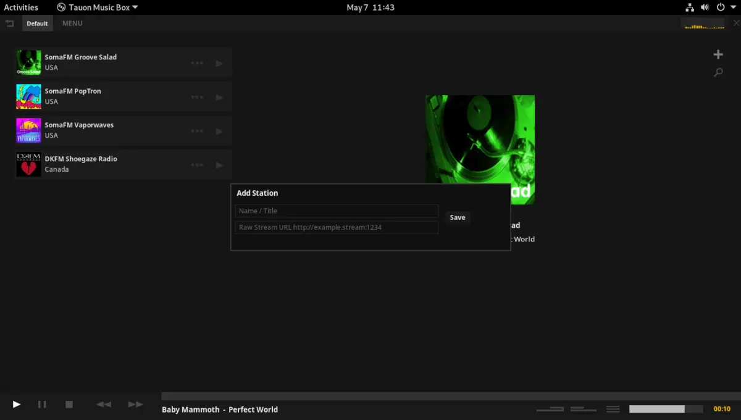Play the DKFM Shoegaze Radio station

point(219,165)
